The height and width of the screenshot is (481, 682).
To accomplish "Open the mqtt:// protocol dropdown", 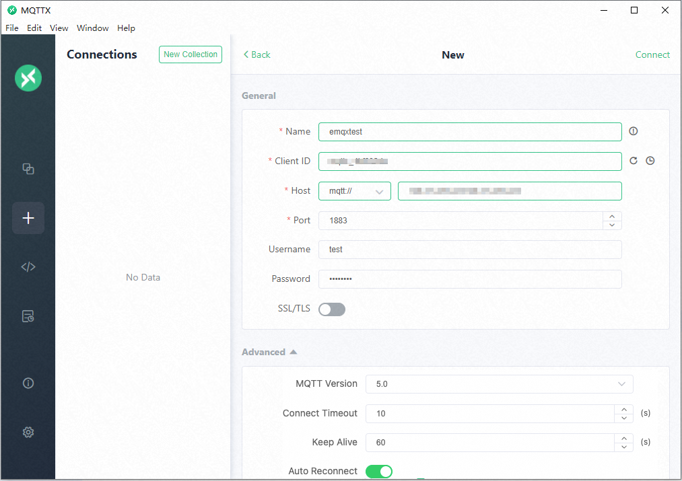I will (x=355, y=191).
